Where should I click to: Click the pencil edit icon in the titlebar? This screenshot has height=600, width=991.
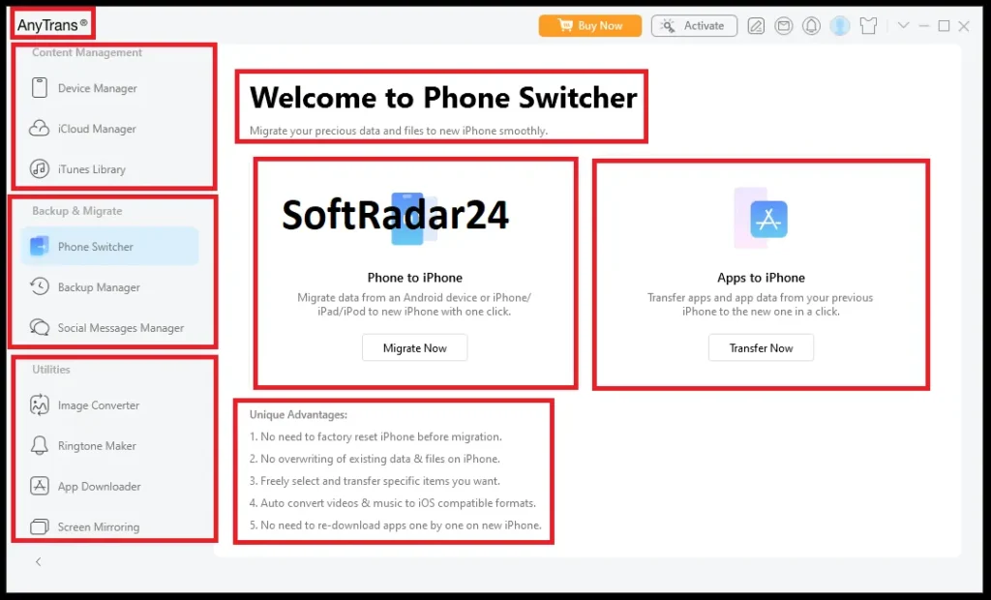click(x=755, y=25)
